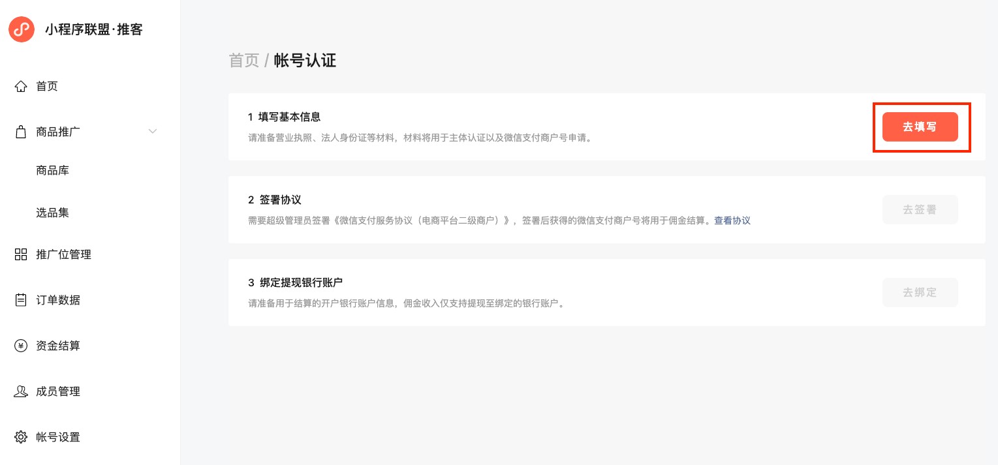The image size is (998, 465).
Task: Click the 小程序联盟 logo icon
Action: (22, 29)
